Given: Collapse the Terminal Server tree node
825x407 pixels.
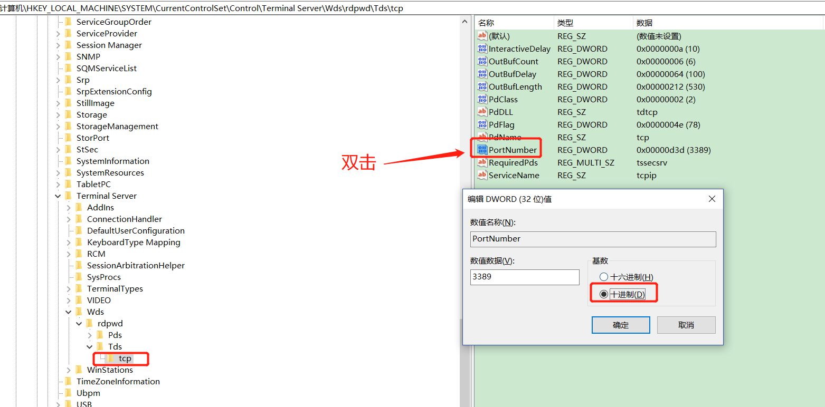Looking at the screenshot, I should (x=58, y=196).
